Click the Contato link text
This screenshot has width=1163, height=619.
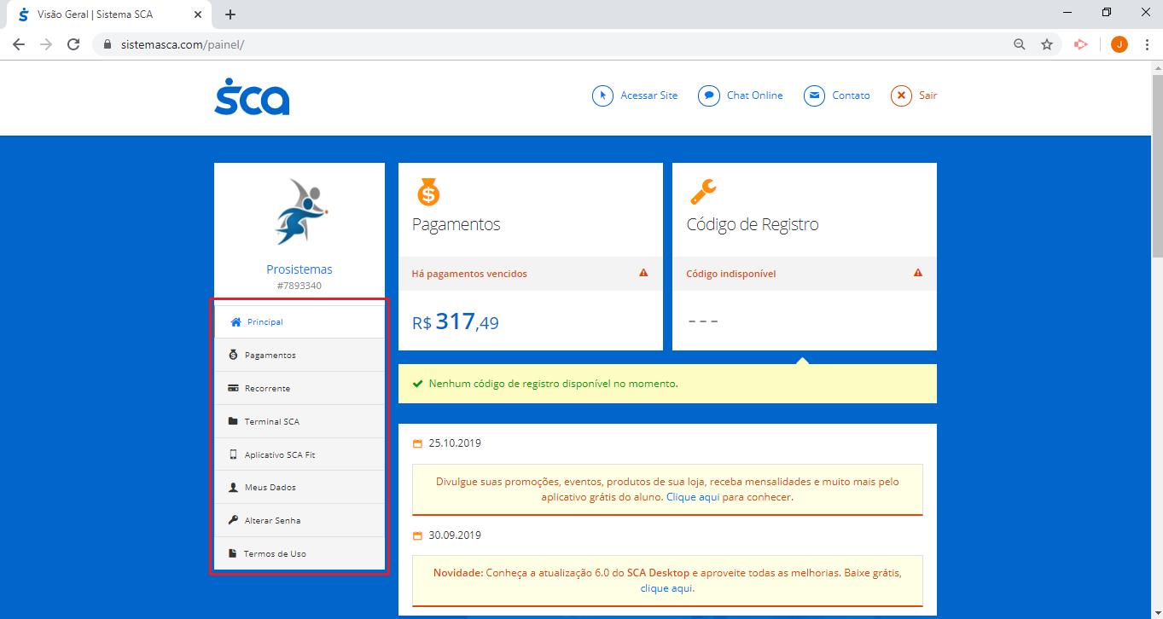point(851,95)
